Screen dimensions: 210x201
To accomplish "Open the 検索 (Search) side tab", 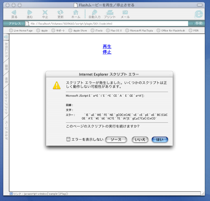I will click(x=6, y=80).
